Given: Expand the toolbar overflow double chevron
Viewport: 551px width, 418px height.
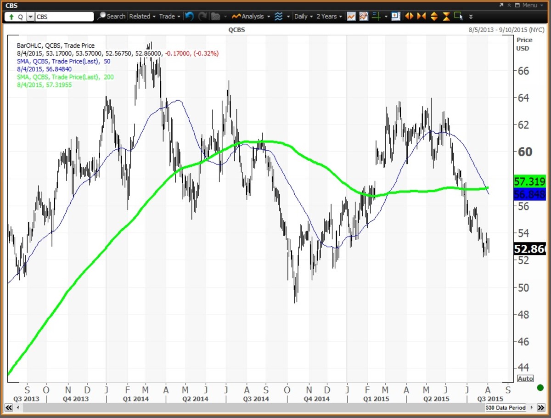Looking at the screenshot, I should [471, 17].
